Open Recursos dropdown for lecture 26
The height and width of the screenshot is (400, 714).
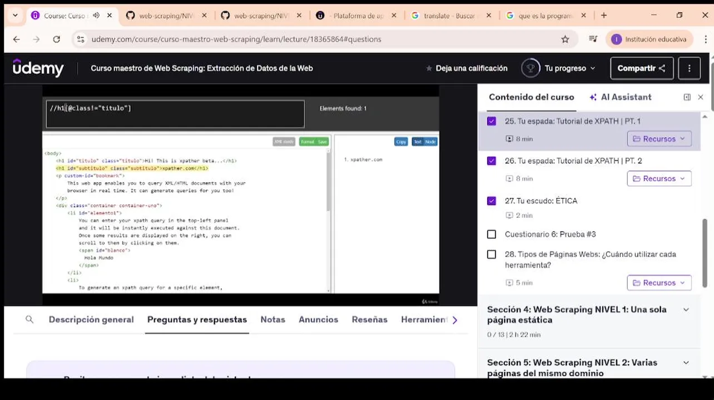tap(659, 178)
